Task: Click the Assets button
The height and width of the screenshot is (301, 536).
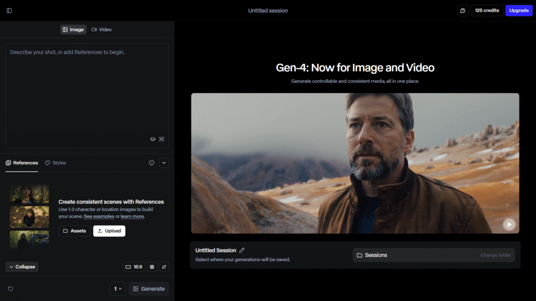Action: pyautogui.click(x=74, y=231)
